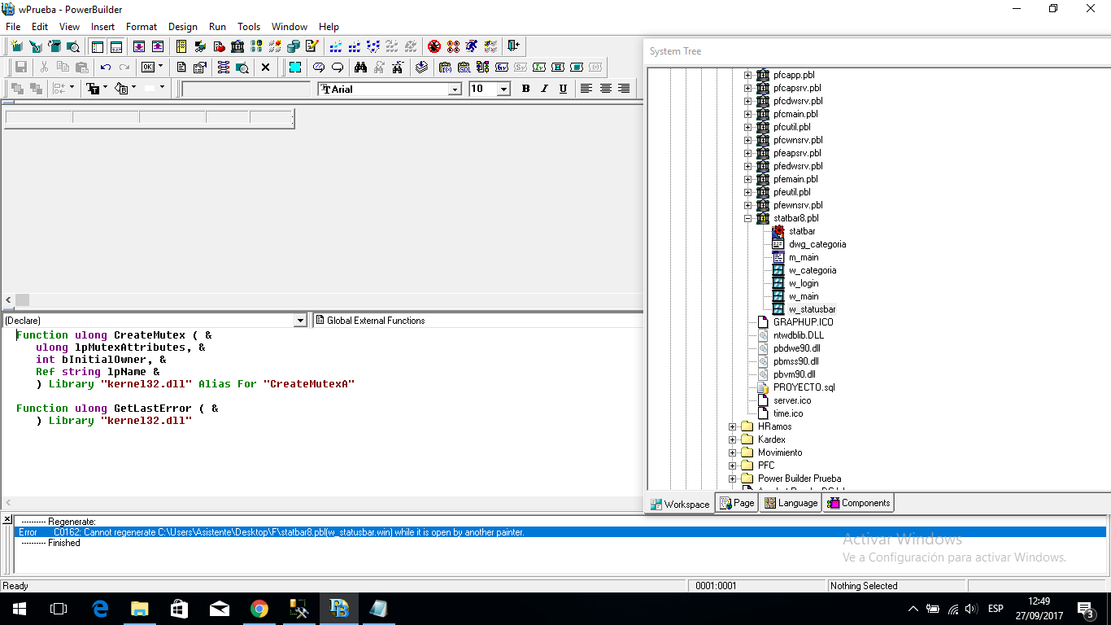Click the Open object toolbar icon

click(x=54, y=46)
